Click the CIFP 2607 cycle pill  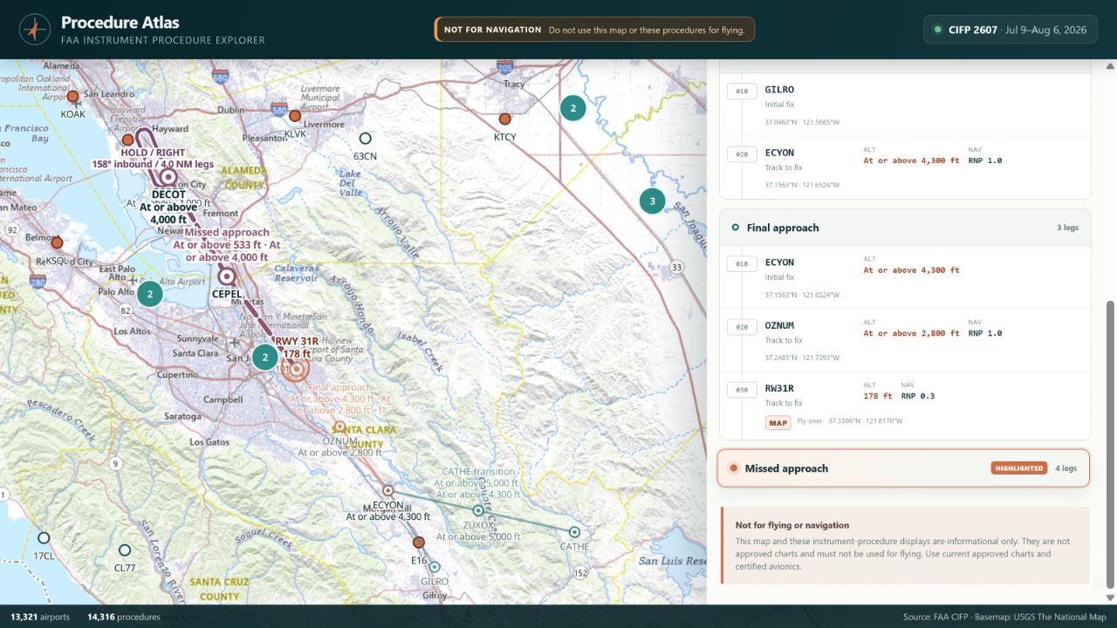[x=1011, y=30]
